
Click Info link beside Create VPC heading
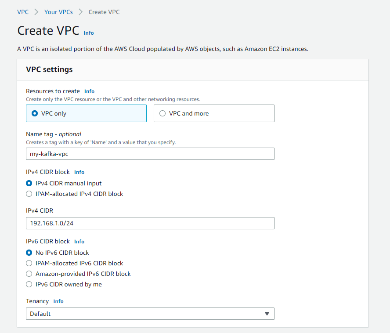pos(89,33)
